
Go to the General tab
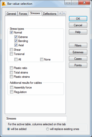click(x=11, y=14)
